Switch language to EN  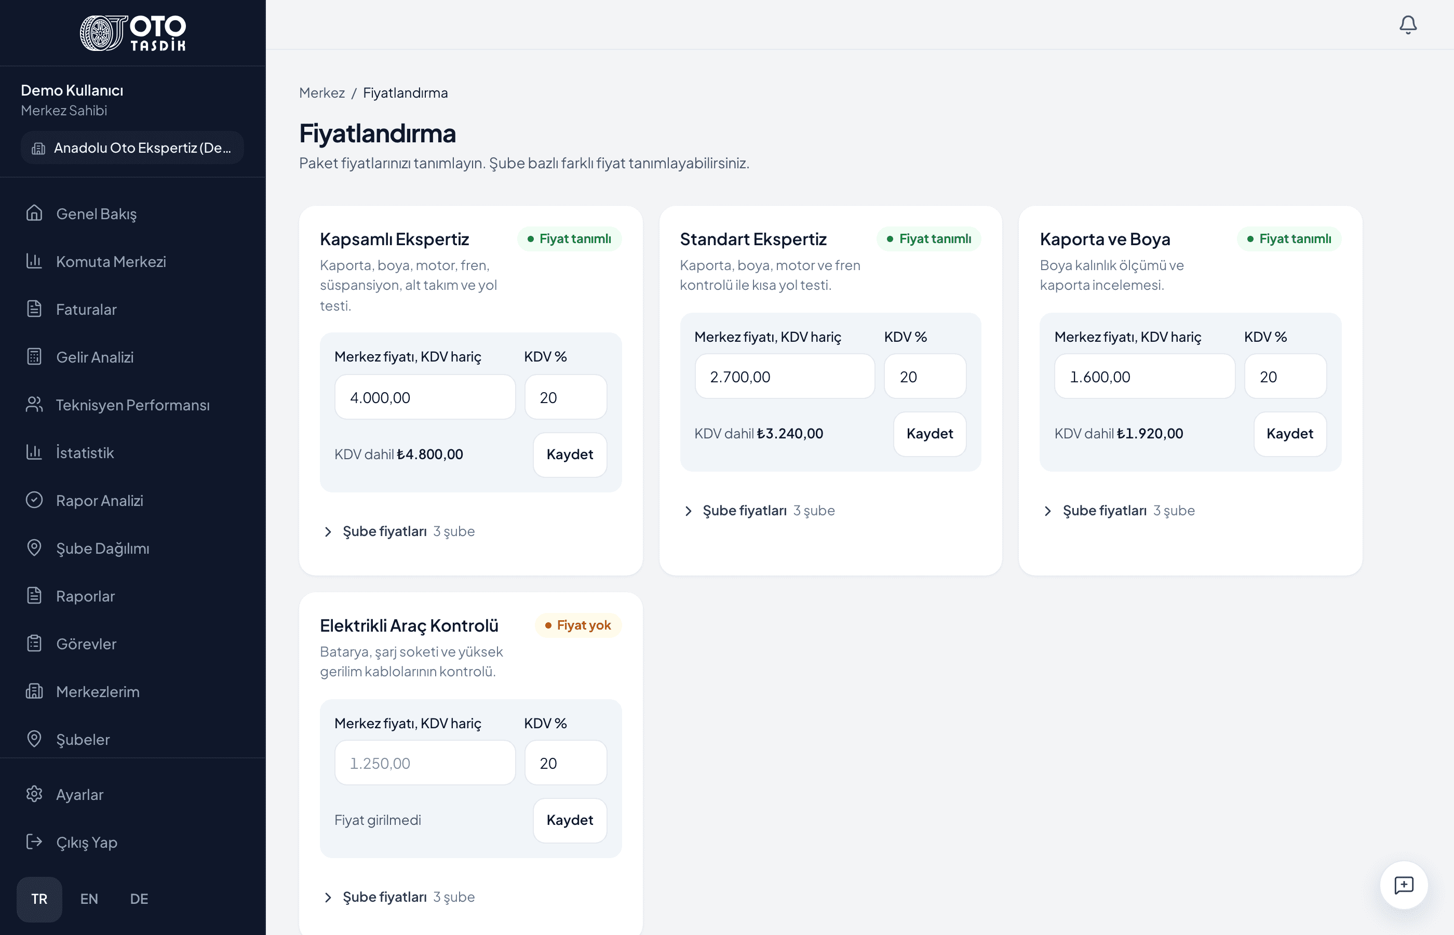89,899
